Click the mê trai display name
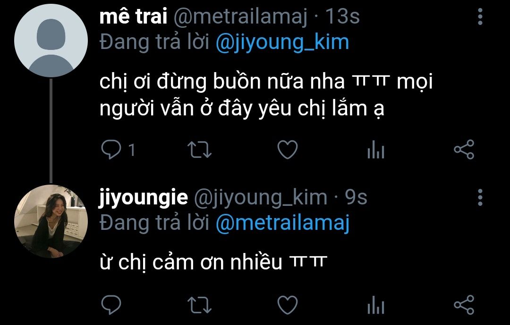The width and height of the screenshot is (510, 325). pyautogui.click(x=133, y=16)
